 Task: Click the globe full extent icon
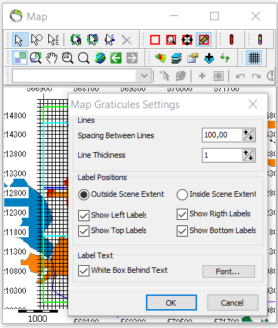100,58
